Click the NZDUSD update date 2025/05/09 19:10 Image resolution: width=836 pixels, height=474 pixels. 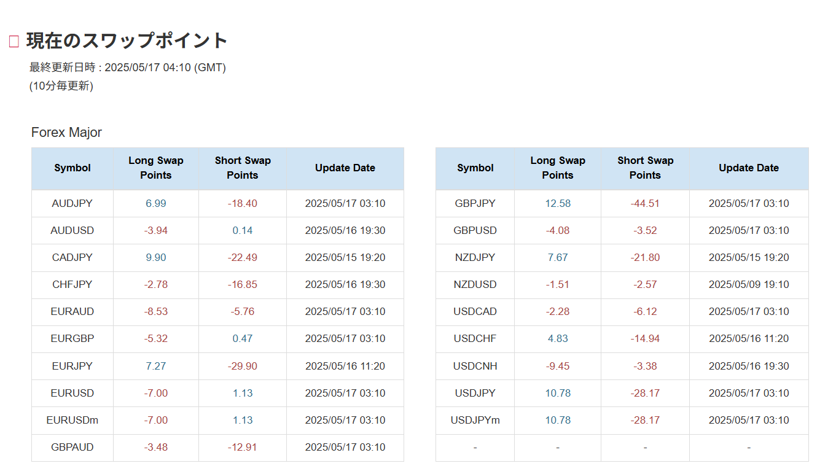coord(748,285)
